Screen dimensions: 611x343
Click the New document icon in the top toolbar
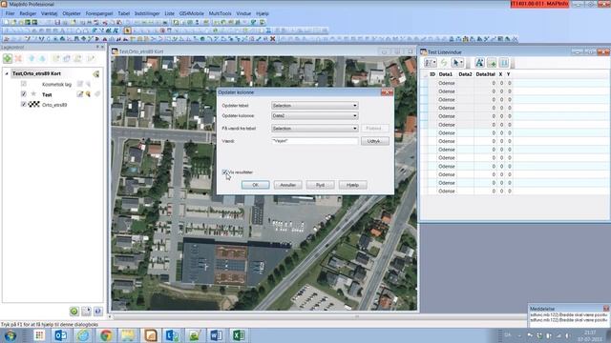tap(7, 22)
